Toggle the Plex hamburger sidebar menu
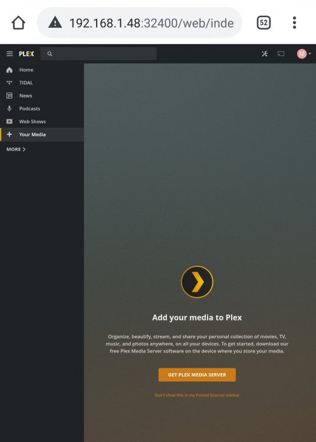Image resolution: width=316 pixels, height=442 pixels. click(9, 54)
